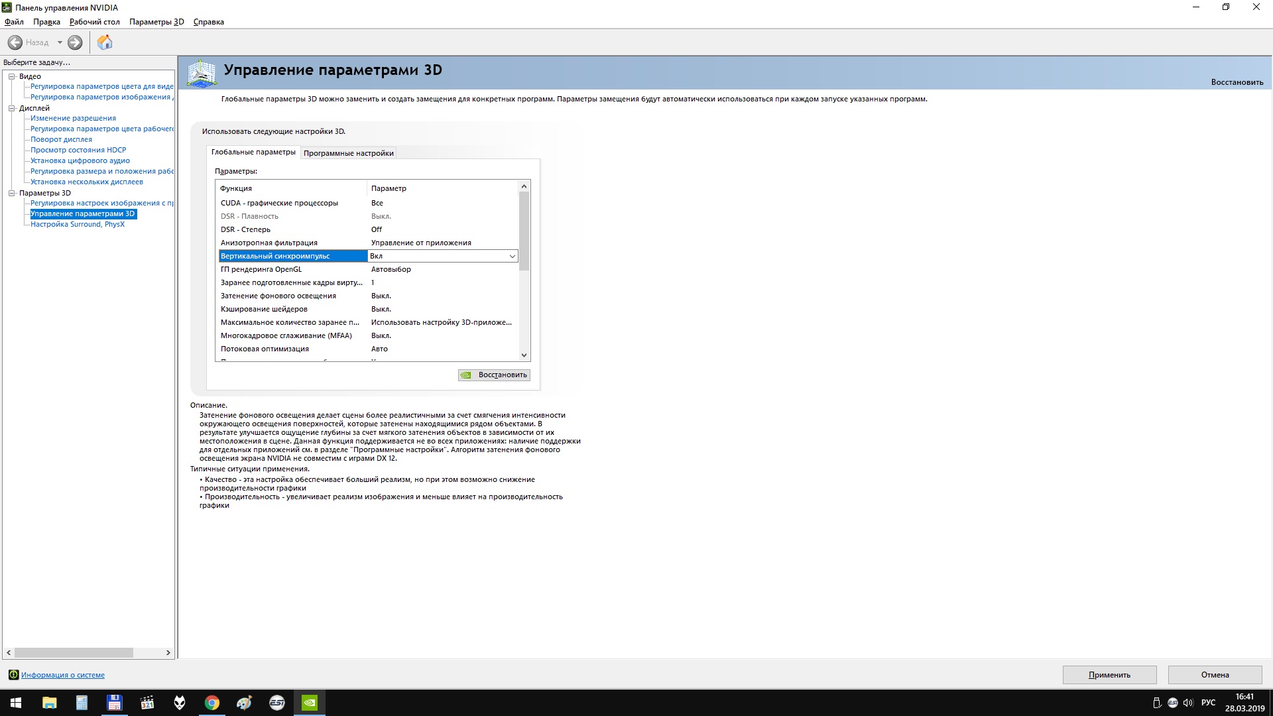Open the Информация о системе link
1273x716 pixels.
[63, 675]
